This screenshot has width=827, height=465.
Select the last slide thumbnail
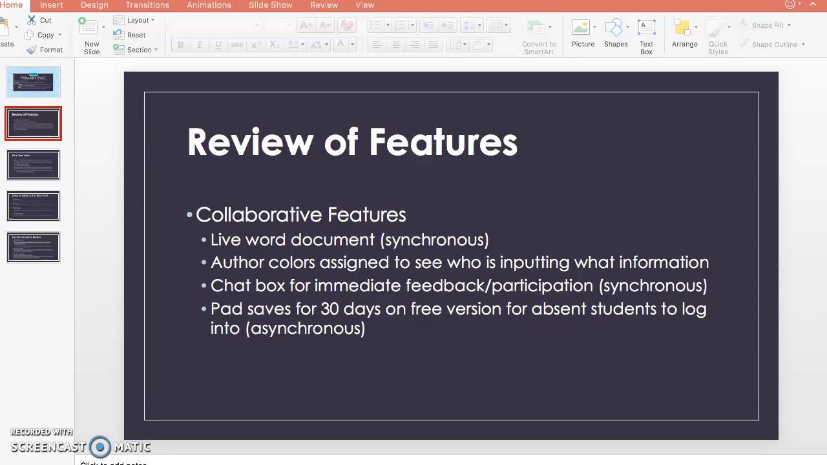34,247
